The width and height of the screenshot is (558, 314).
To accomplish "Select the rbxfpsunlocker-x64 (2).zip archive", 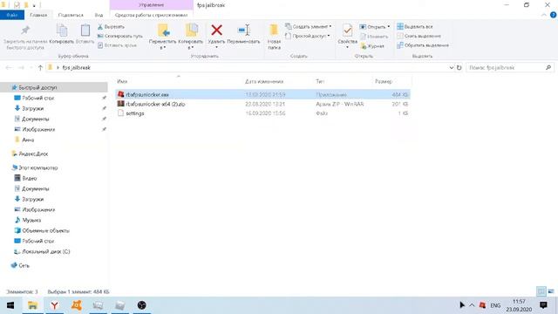I will pyautogui.click(x=262, y=104).
